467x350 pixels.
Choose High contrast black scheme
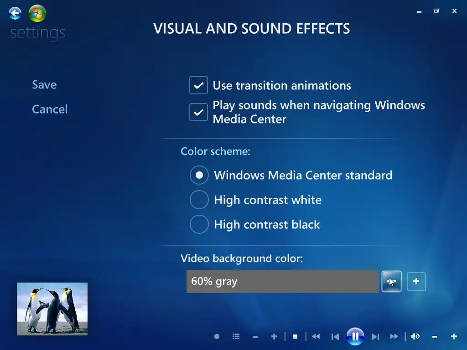199,224
